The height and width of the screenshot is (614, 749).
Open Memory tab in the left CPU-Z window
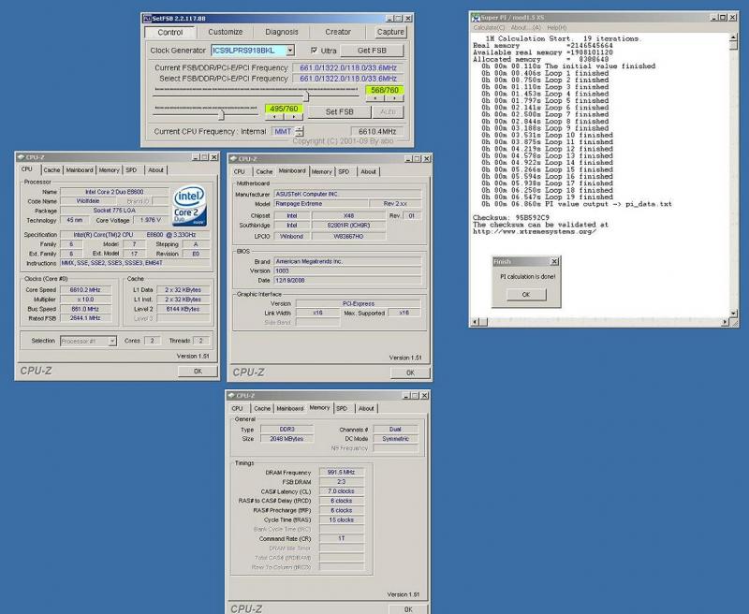click(109, 170)
